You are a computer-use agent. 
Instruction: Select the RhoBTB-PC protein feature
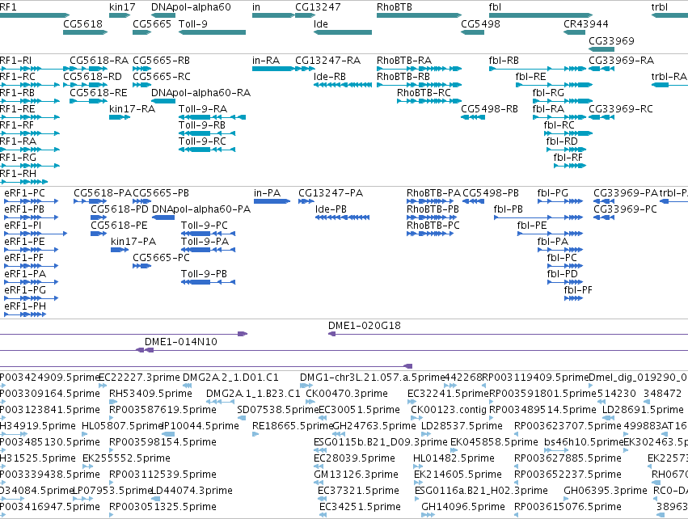coord(430,234)
